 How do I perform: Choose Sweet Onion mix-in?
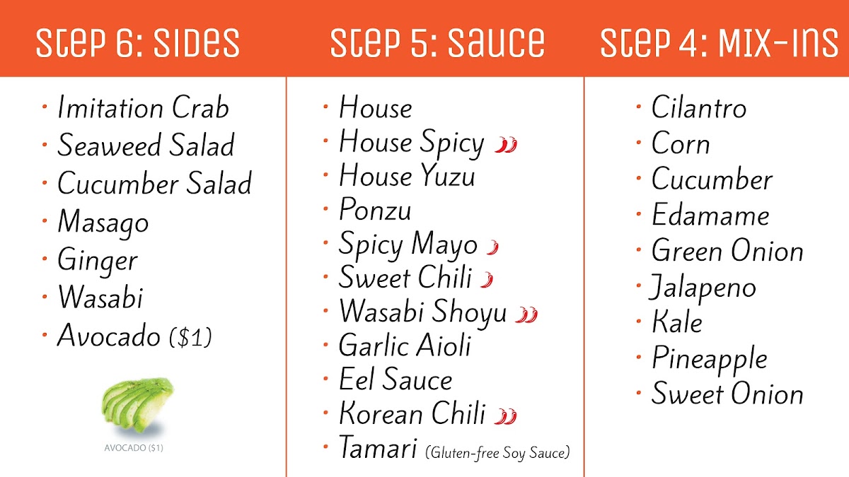coord(727,394)
